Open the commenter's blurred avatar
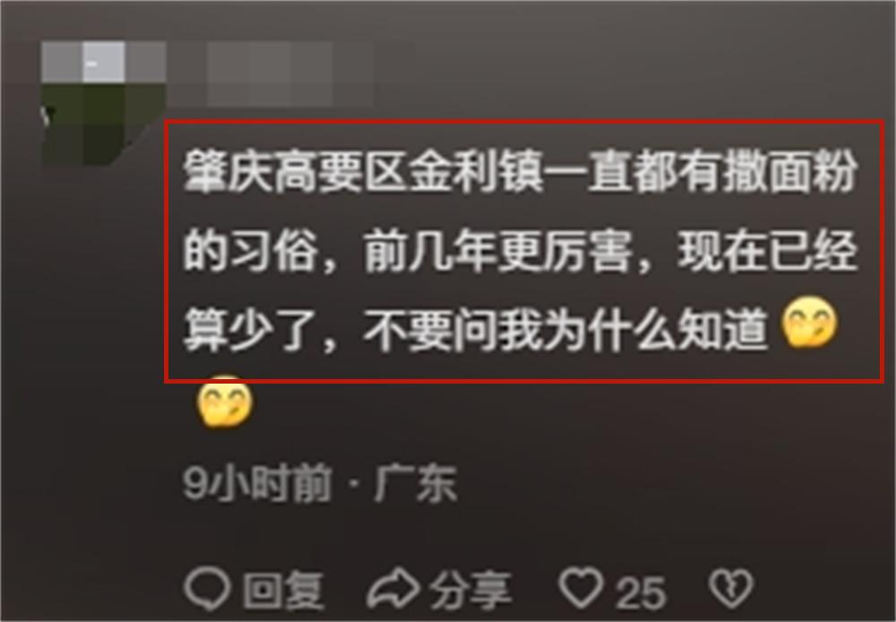The width and height of the screenshot is (896, 622). tap(103, 103)
